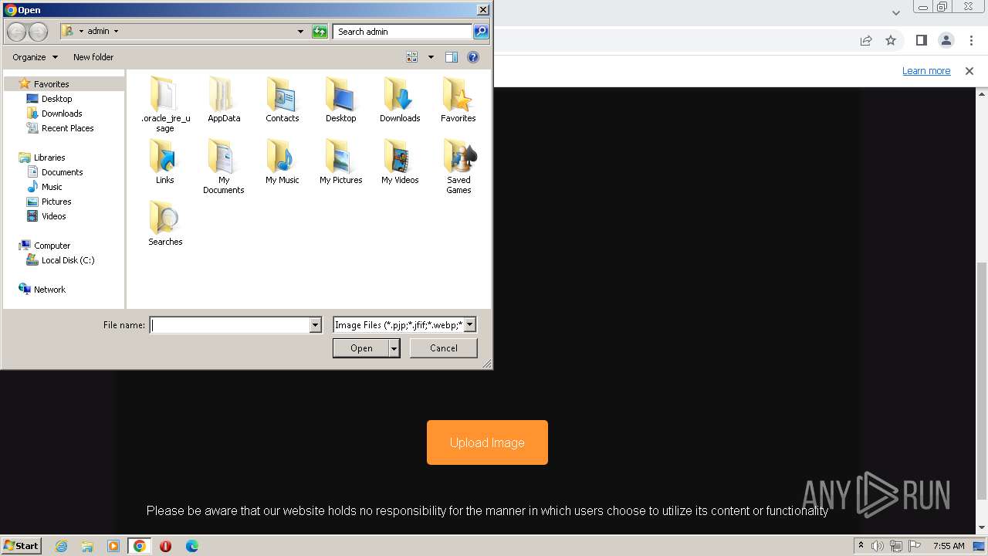Screen dimensions: 988x556
Task: Select Local Disk (C:)
Action: [x=68, y=260]
